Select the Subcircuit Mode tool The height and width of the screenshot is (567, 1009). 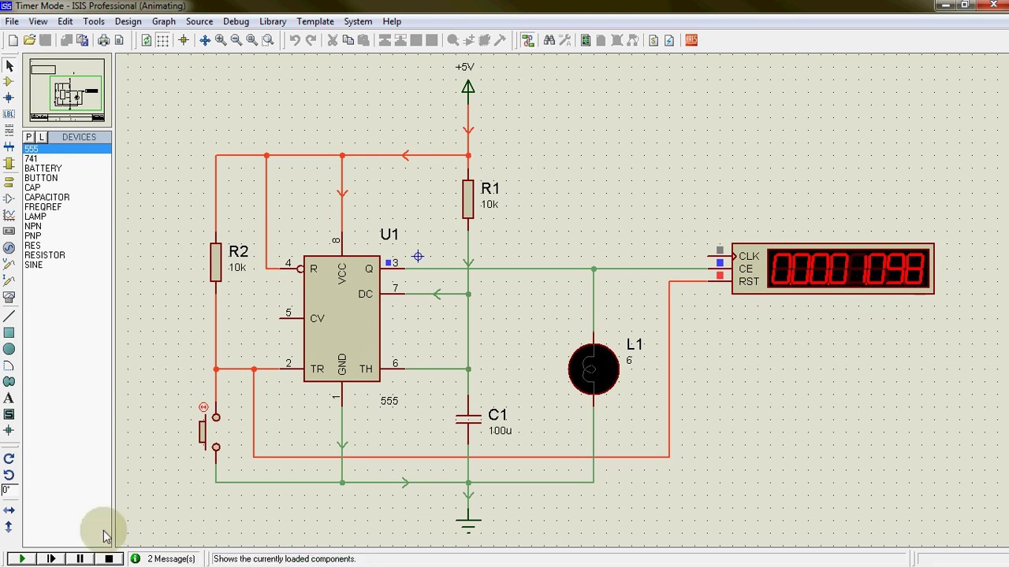[x=9, y=163]
